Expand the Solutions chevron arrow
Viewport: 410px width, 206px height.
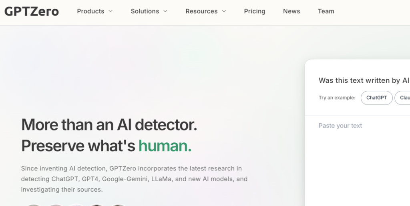pos(165,11)
